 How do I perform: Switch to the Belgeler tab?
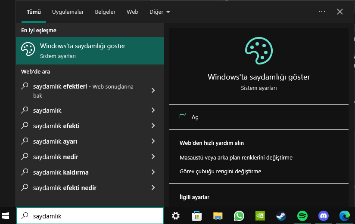click(105, 12)
